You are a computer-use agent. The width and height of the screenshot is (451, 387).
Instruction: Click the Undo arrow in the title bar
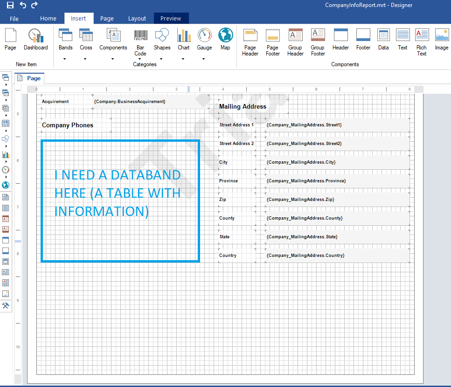(x=23, y=5)
